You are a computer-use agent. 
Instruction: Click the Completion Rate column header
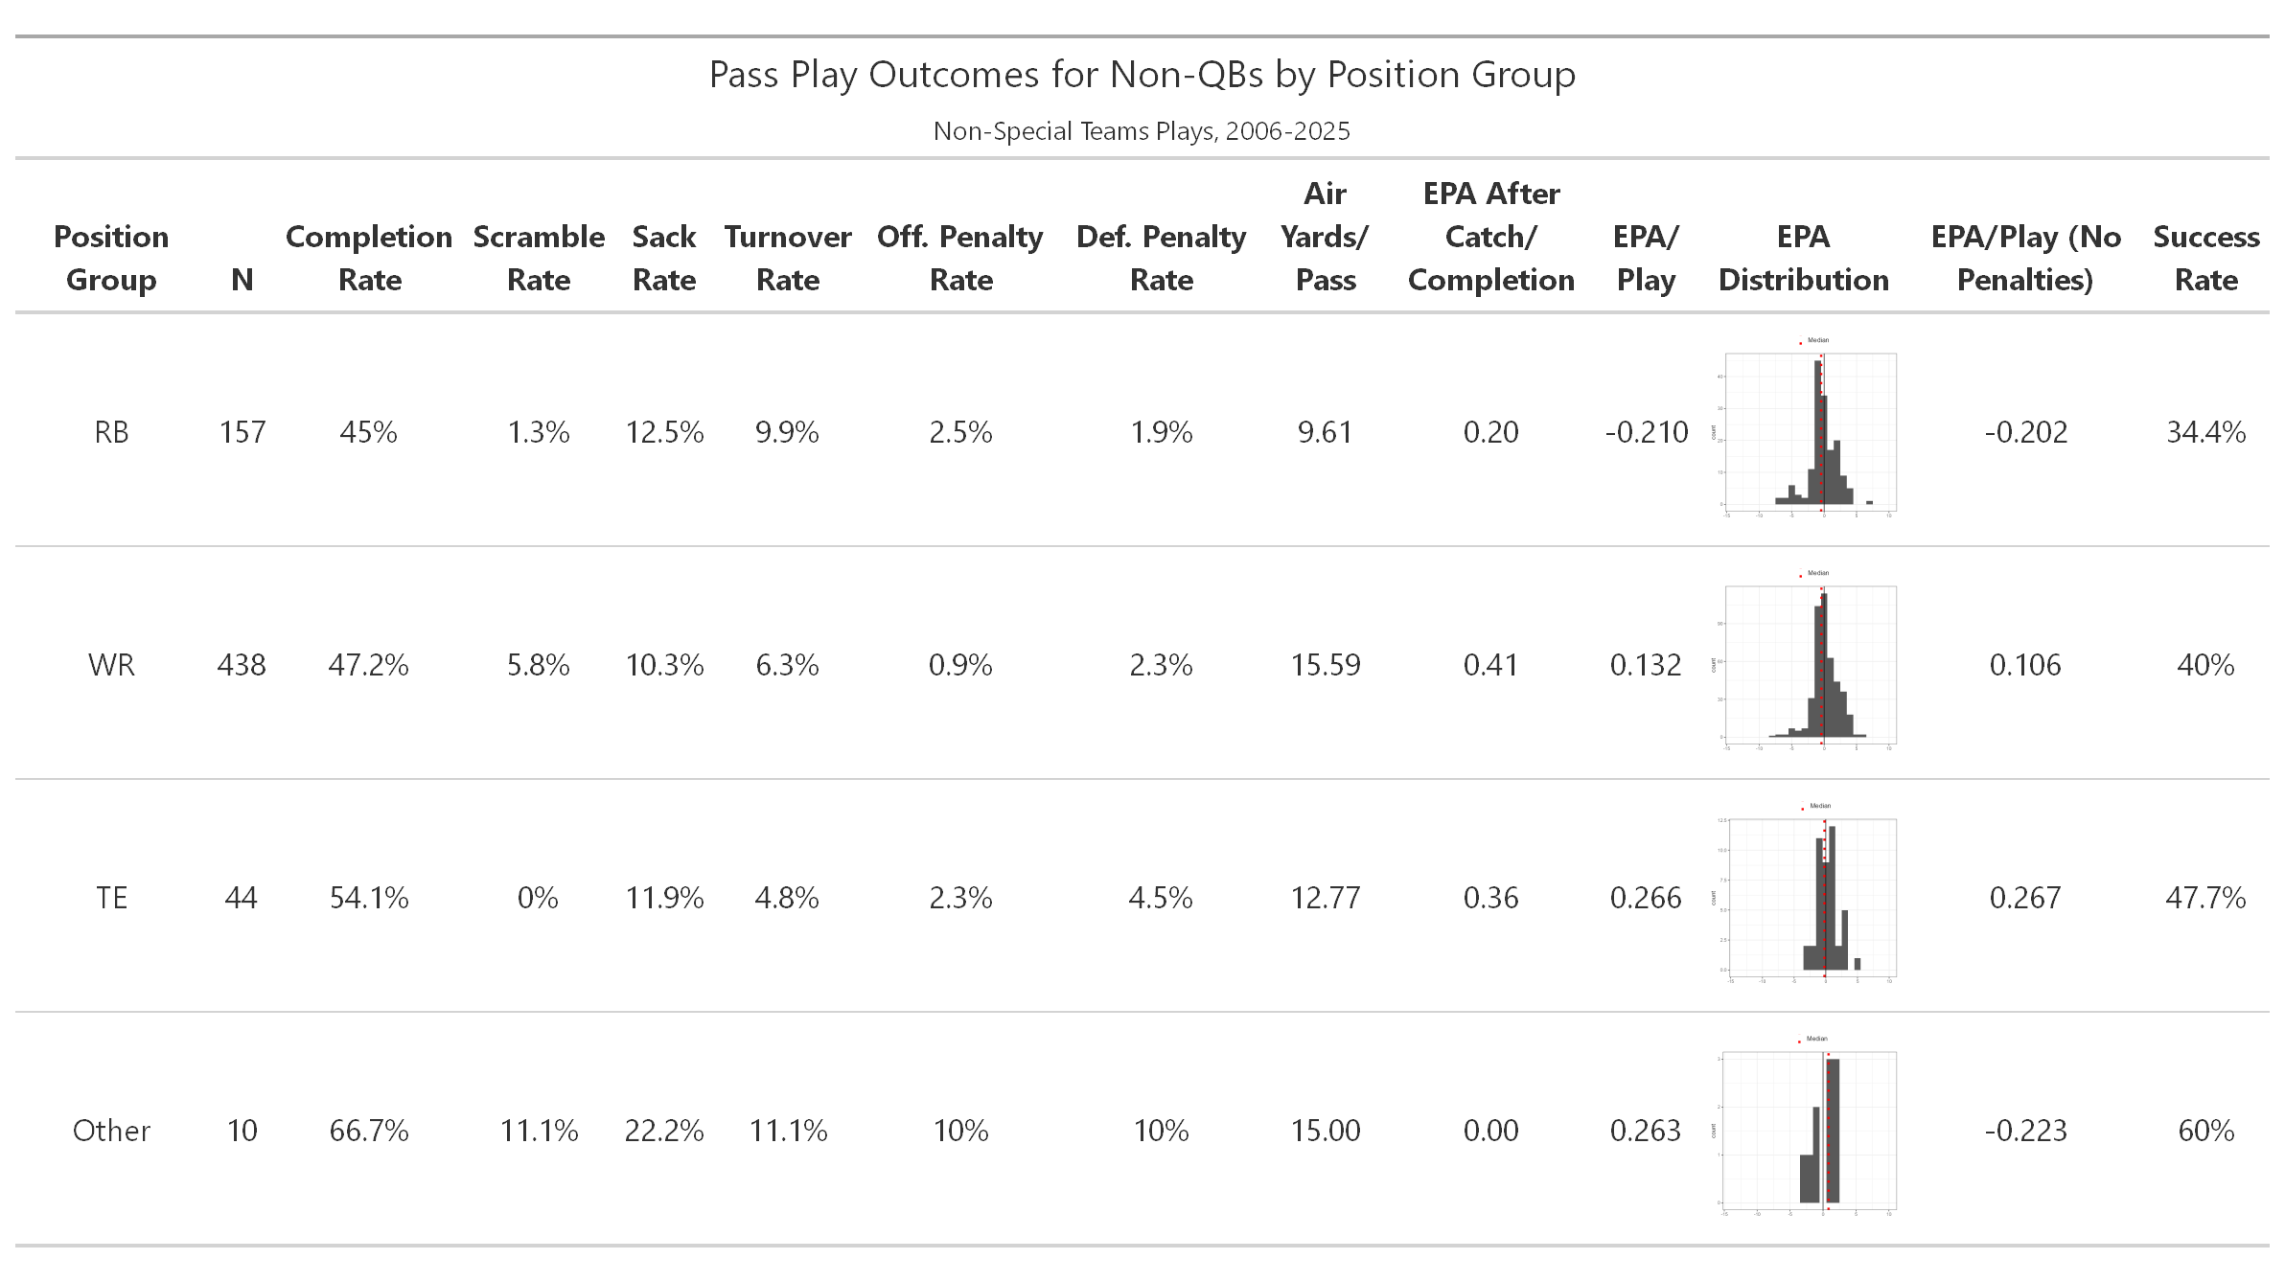coord(369,258)
